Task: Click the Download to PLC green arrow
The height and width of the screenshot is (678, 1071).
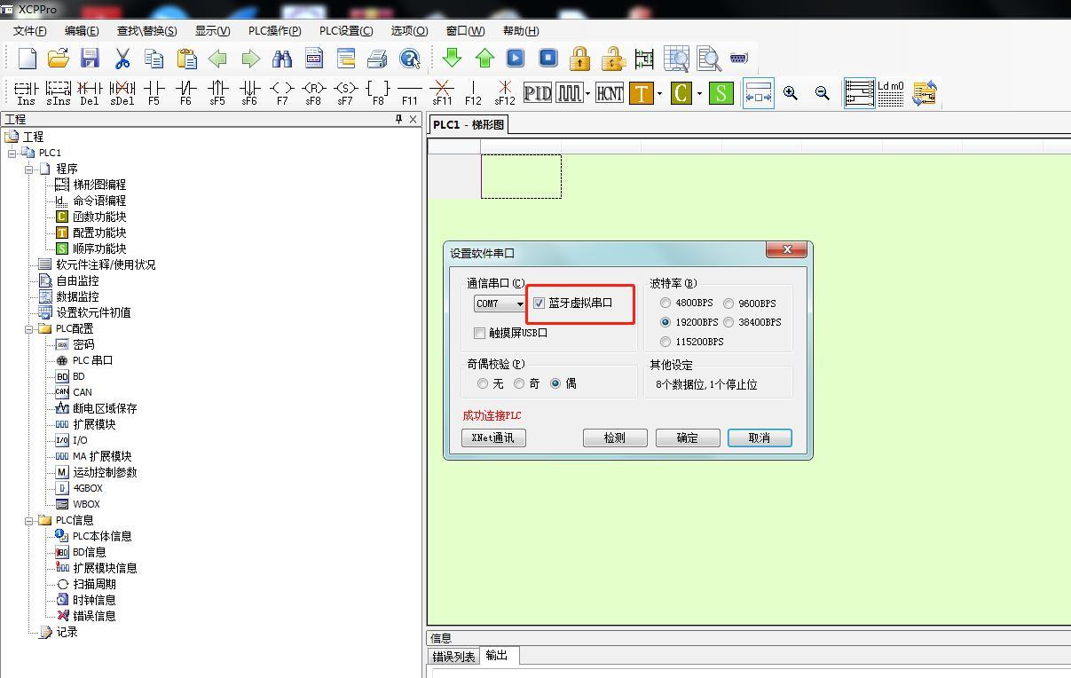Action: tap(452, 59)
